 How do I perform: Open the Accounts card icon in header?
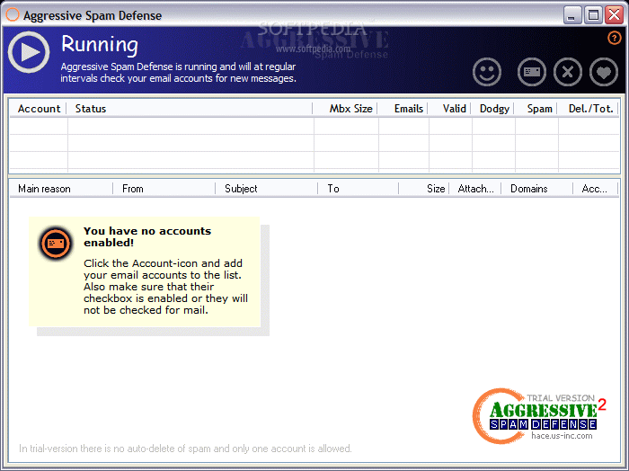(532, 72)
